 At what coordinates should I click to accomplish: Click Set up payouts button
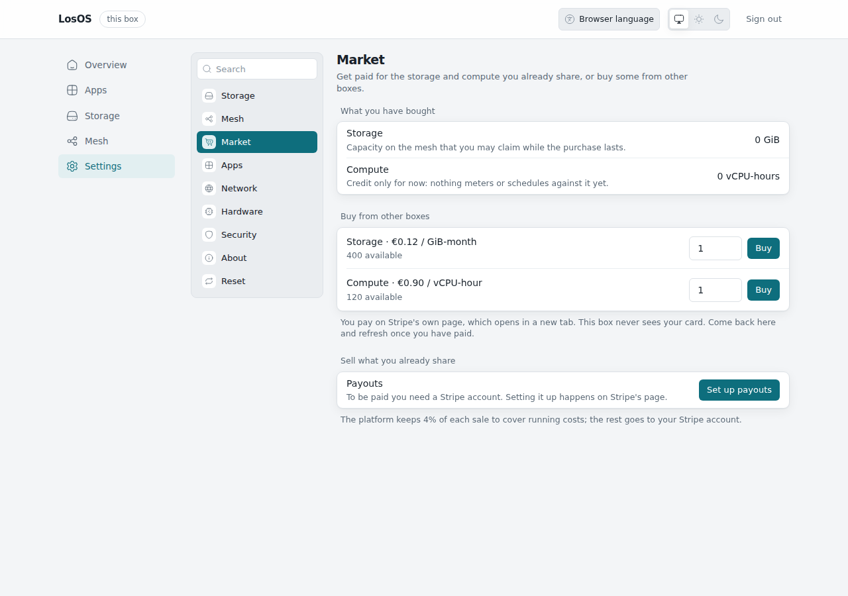(x=739, y=390)
